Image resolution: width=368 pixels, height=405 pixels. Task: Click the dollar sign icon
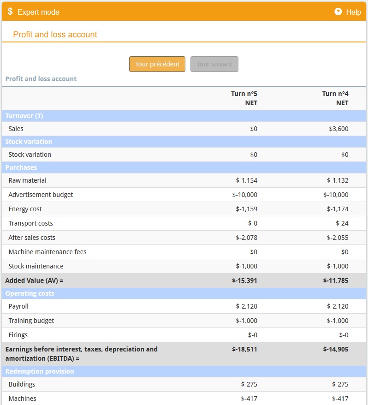pos(10,12)
